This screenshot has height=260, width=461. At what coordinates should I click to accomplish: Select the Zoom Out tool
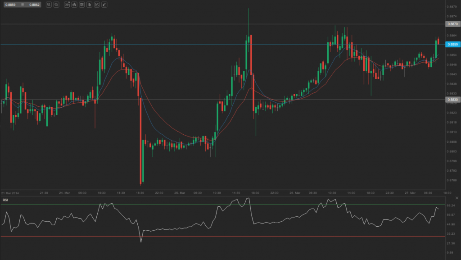(x=49, y=4)
